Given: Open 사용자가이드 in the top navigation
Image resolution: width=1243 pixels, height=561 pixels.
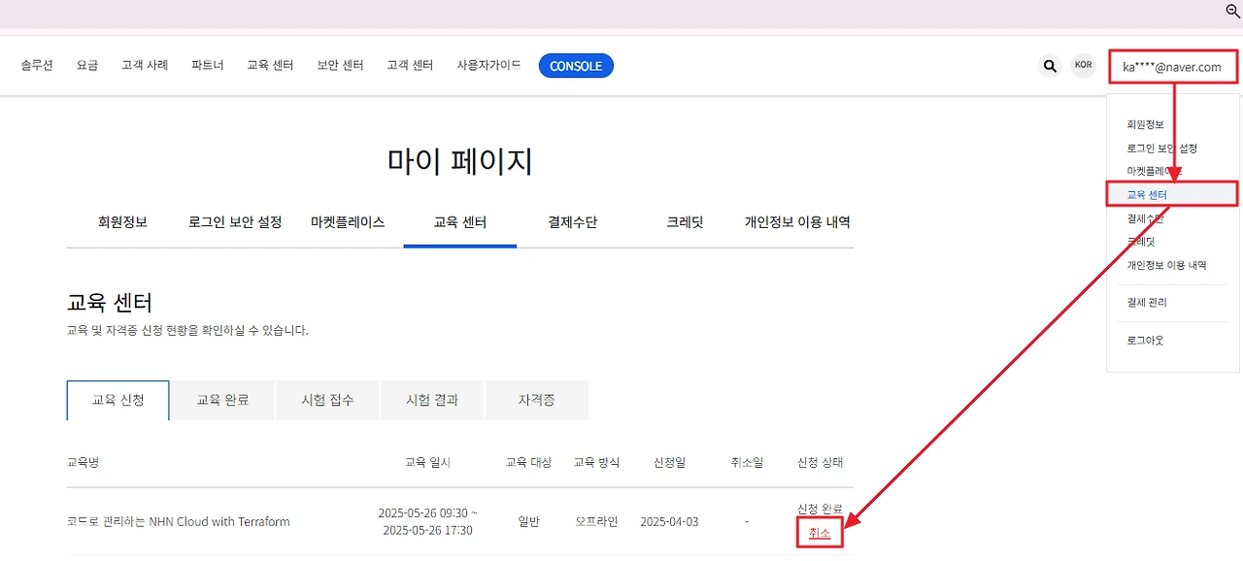Looking at the screenshot, I should tap(488, 65).
